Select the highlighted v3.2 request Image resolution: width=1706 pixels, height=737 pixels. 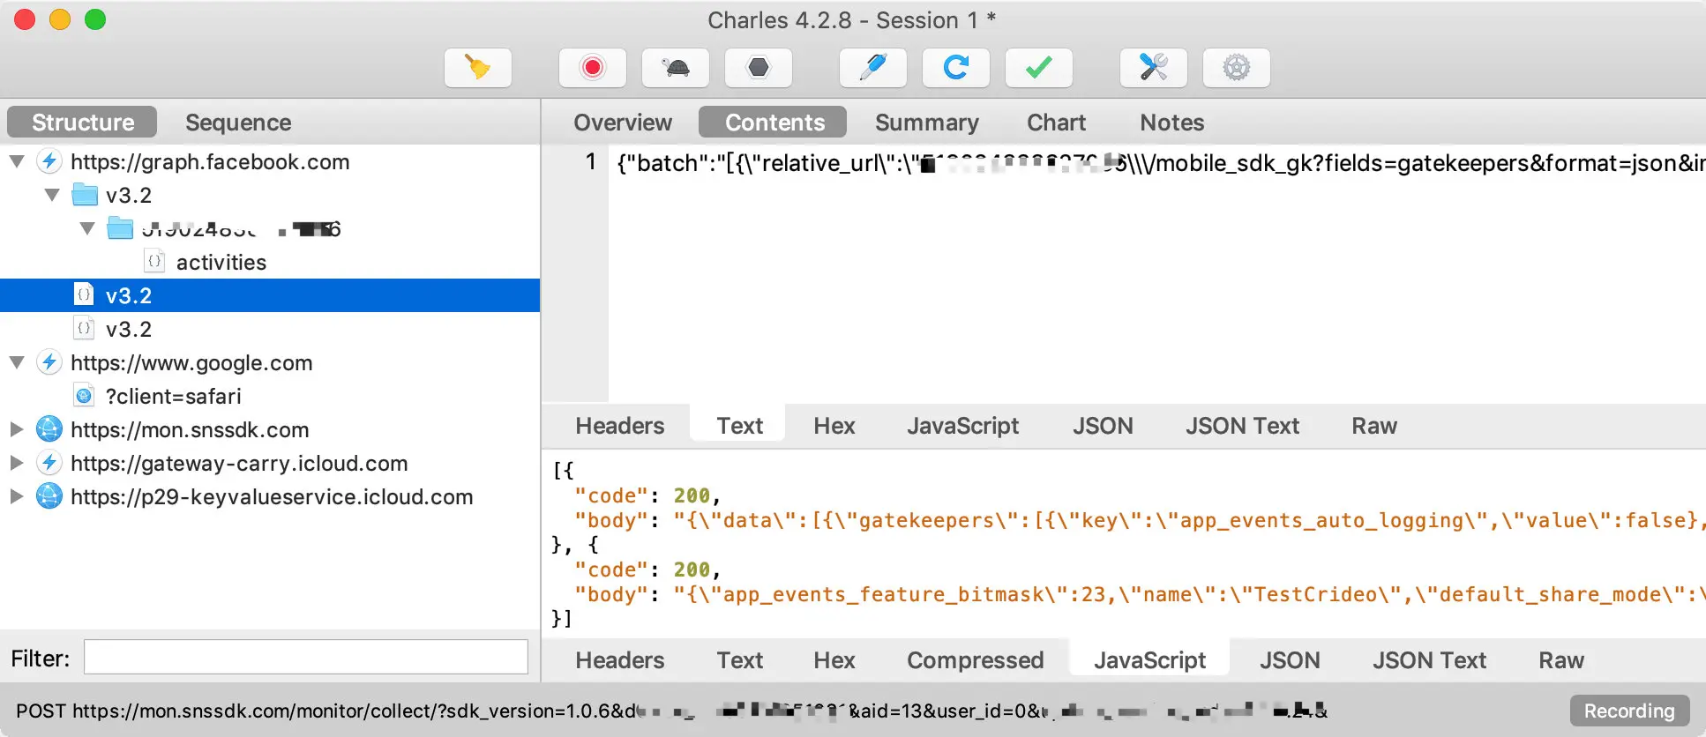click(270, 295)
